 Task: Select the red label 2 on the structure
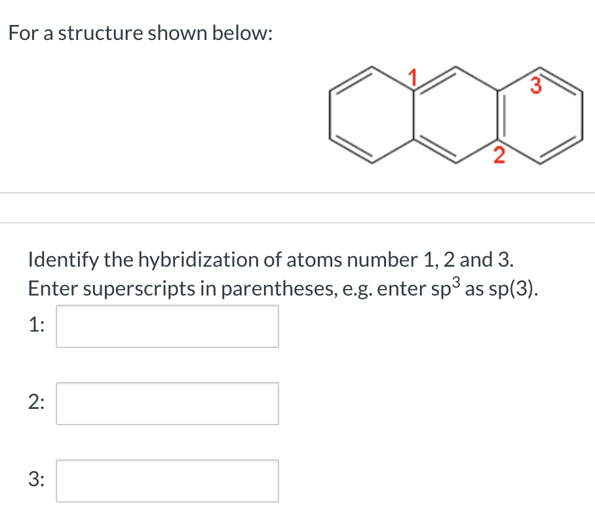pos(499,155)
